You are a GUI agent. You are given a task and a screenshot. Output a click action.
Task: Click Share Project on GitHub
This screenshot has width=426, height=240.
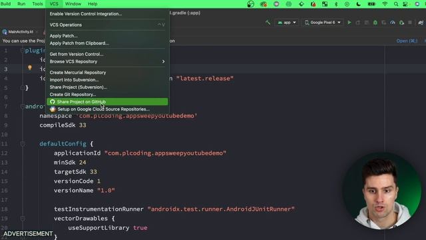(x=107, y=102)
